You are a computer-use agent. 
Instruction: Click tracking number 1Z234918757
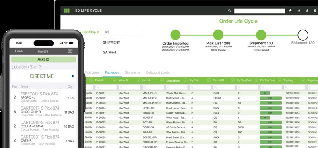click(x=293, y=127)
